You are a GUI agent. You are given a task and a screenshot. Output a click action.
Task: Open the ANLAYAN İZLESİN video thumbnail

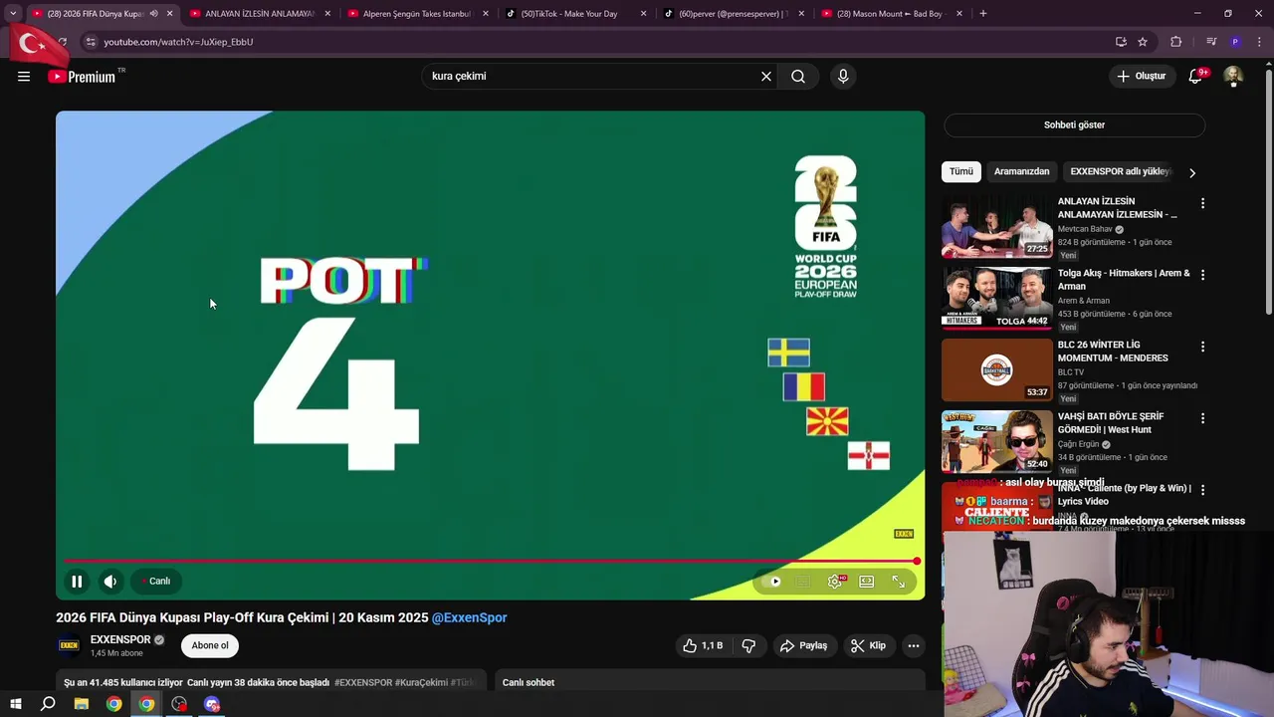pos(996,226)
